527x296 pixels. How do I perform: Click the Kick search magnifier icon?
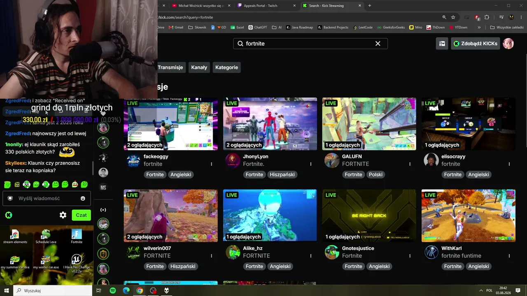coord(240,44)
